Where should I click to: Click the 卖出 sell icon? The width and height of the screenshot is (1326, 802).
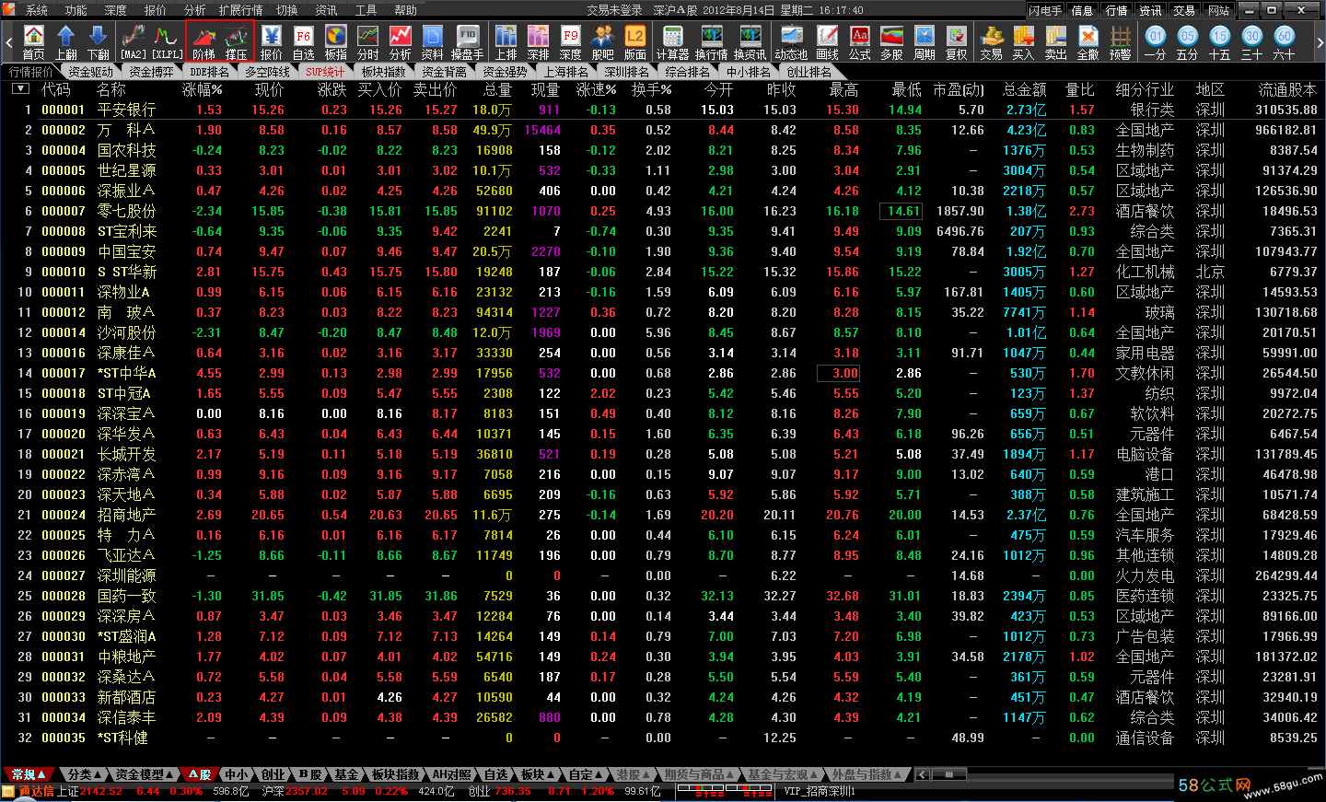click(x=1056, y=42)
